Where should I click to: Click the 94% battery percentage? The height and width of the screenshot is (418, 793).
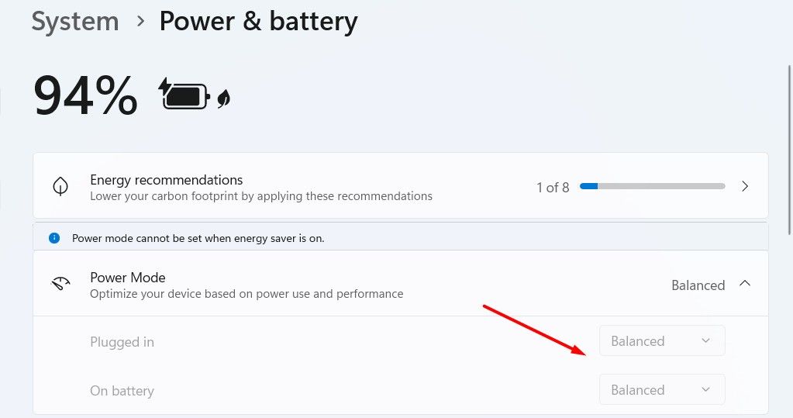click(85, 96)
